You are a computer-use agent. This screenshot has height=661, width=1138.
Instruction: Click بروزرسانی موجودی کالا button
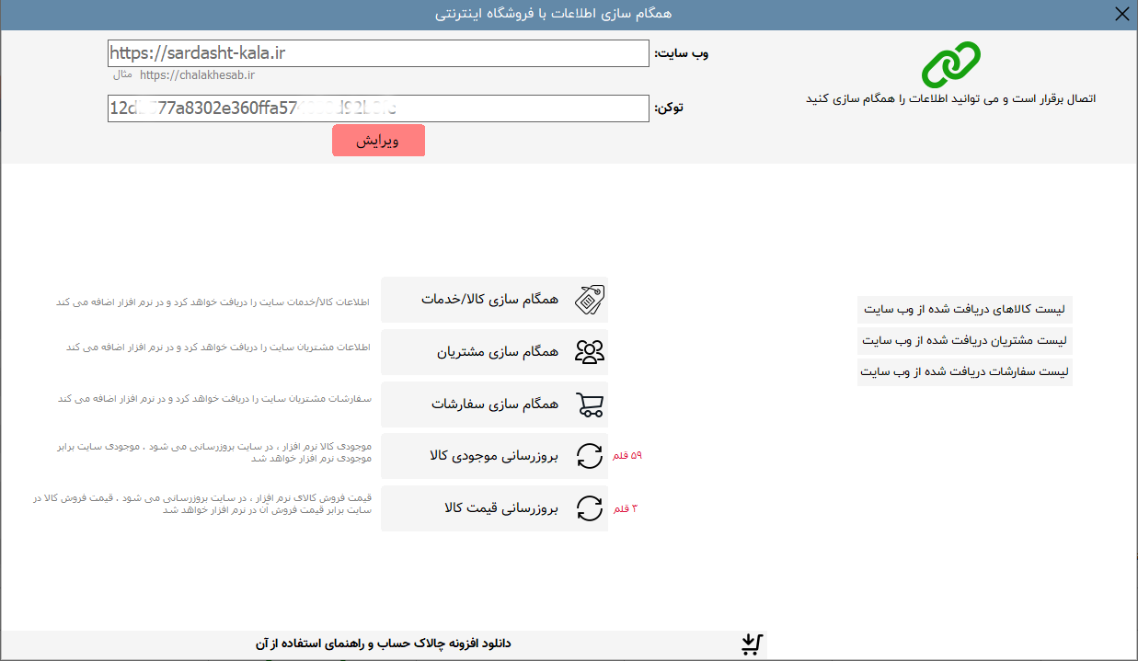494,456
